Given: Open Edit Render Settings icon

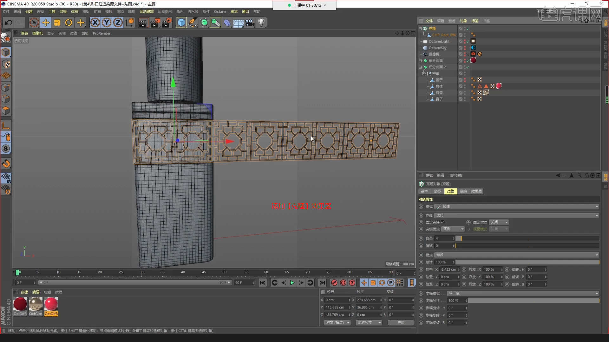Looking at the screenshot, I should (167, 22).
